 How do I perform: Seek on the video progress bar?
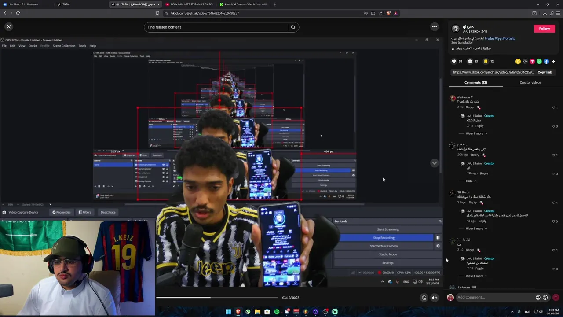coord(217,298)
